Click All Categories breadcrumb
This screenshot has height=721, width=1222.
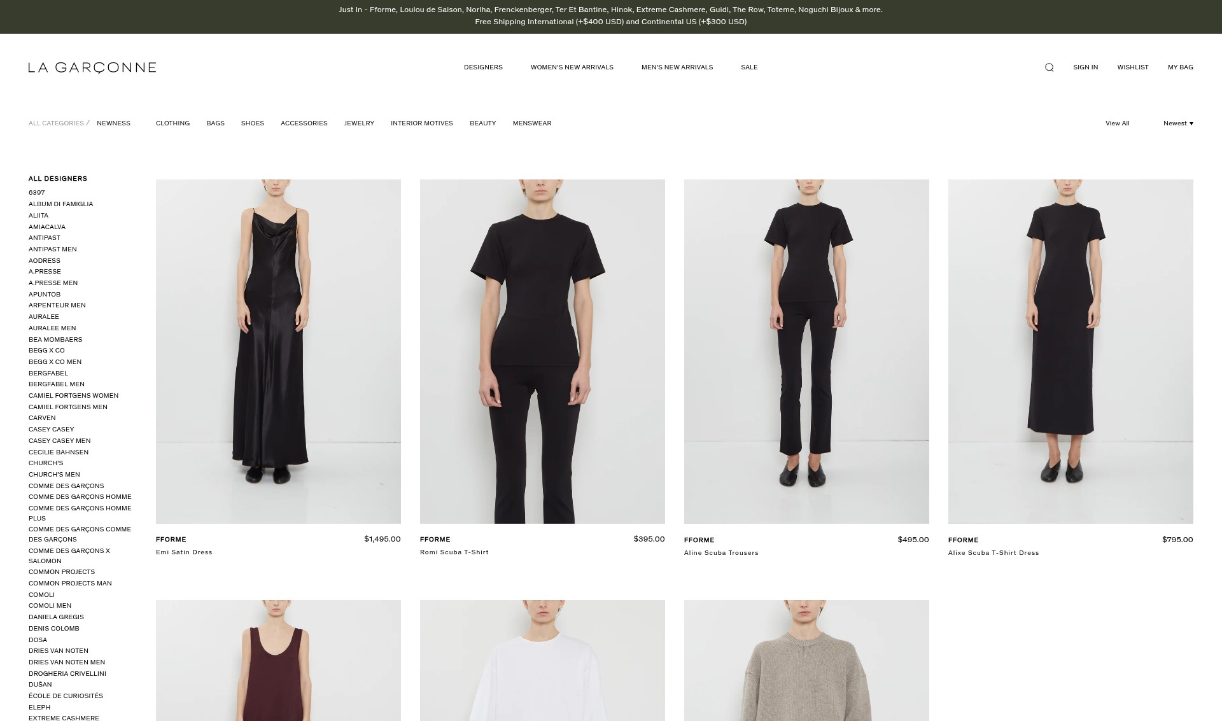click(56, 123)
